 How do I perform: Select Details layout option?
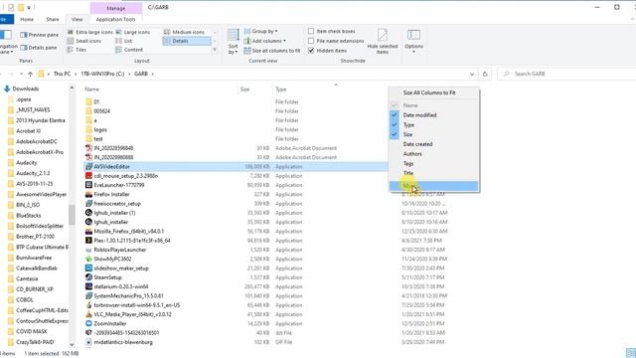point(187,41)
